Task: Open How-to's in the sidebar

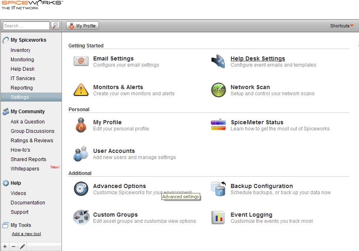Action: [20, 150]
